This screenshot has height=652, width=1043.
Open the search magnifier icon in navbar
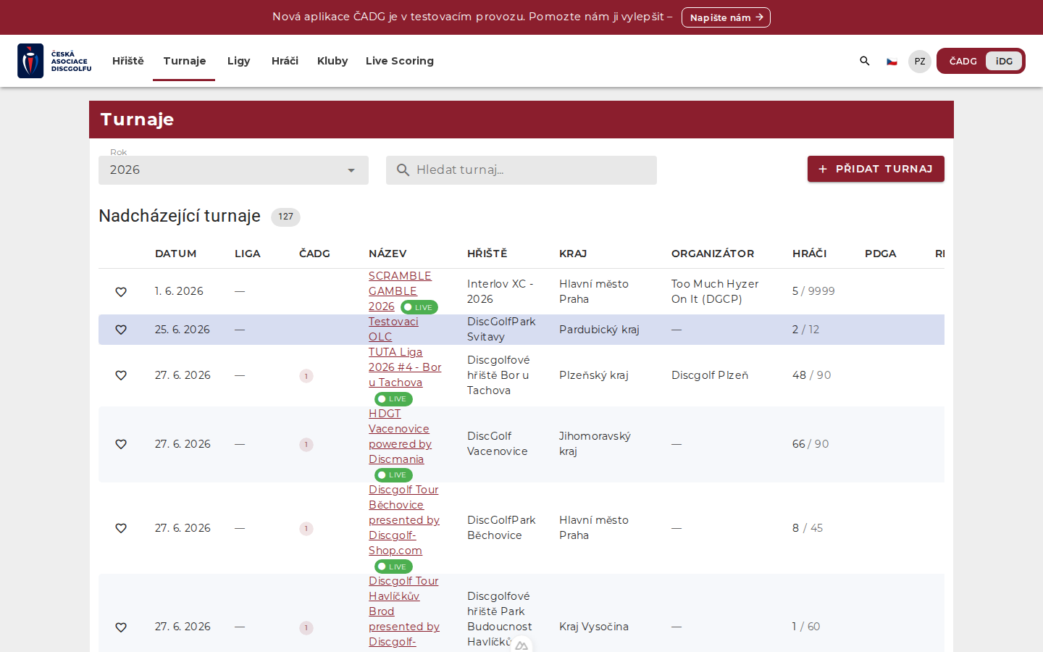click(865, 61)
